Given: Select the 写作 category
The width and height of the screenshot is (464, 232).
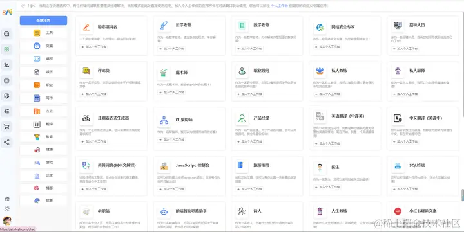Looking at the screenshot, I should click(x=43, y=98).
